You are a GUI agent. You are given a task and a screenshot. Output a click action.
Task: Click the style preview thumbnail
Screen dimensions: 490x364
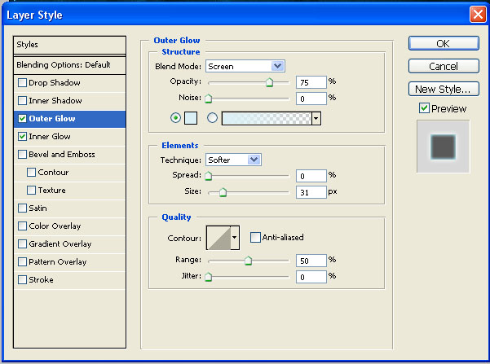click(443, 147)
